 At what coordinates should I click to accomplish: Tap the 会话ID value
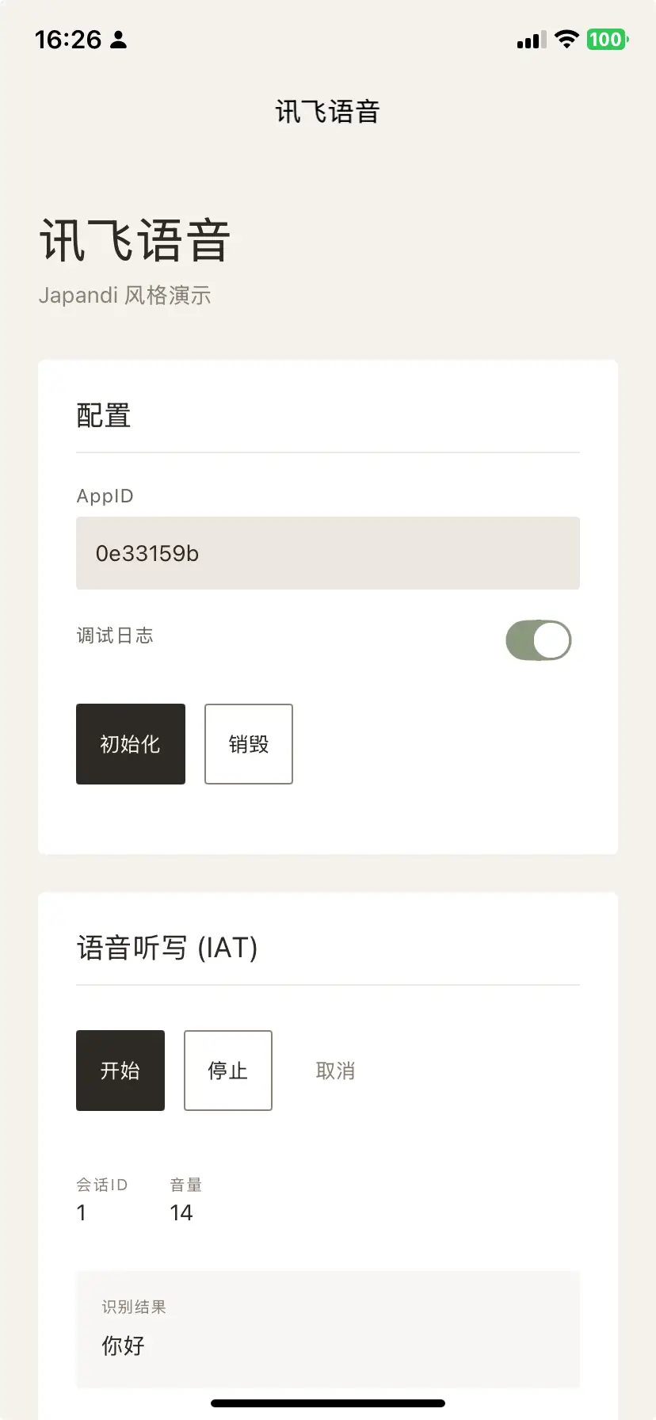(x=82, y=1212)
